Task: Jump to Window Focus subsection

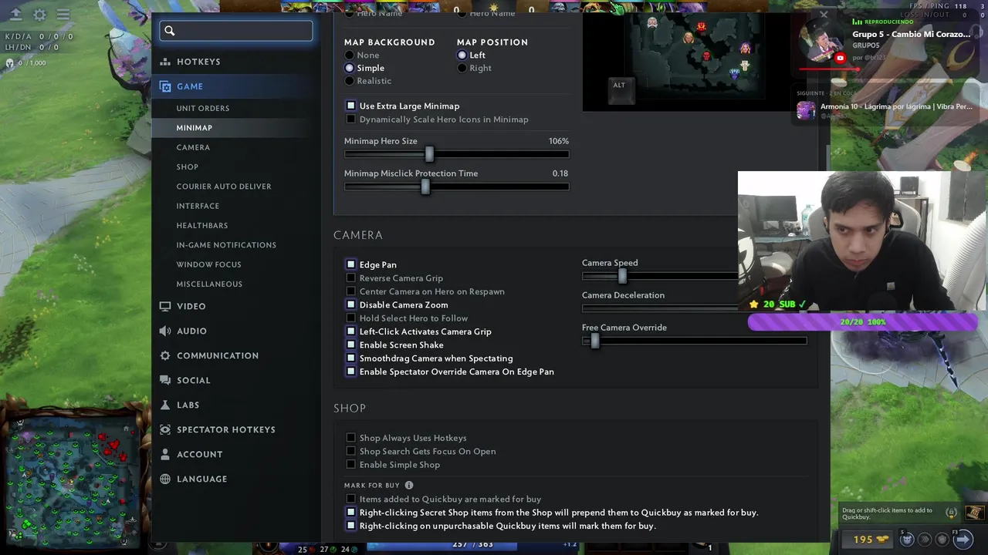Action: point(208,264)
